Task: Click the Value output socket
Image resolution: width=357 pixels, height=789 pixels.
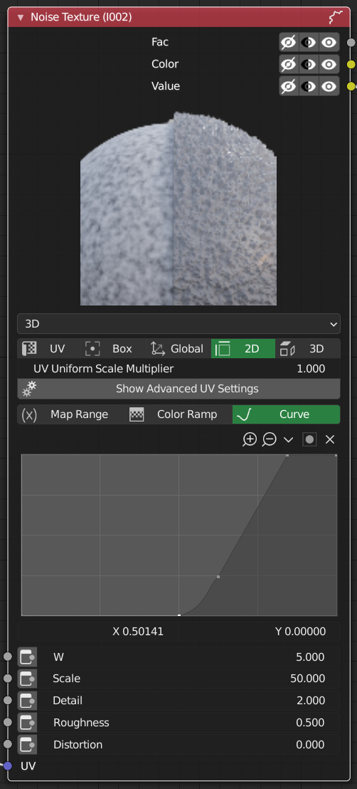Action: 351,87
